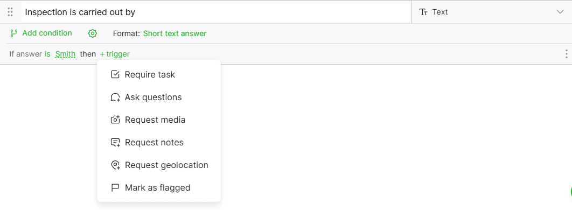572x210 pixels.
Task: Expand the Text response type dropdown
Action: (x=492, y=12)
